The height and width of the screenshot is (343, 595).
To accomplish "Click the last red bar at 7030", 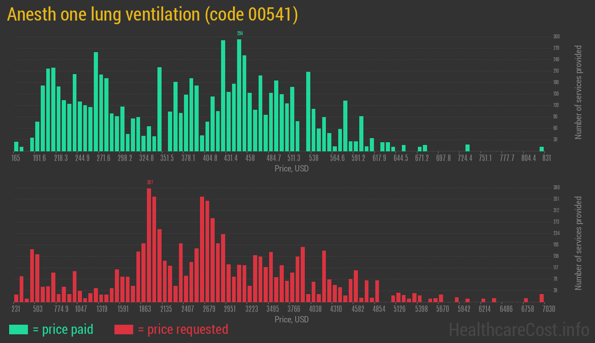I will [541, 298].
